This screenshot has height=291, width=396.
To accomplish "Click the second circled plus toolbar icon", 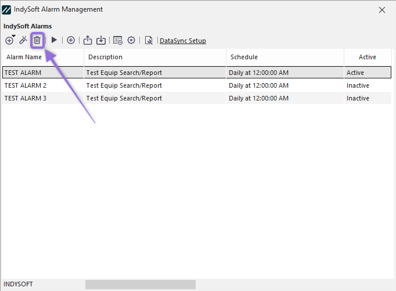I will [71, 40].
